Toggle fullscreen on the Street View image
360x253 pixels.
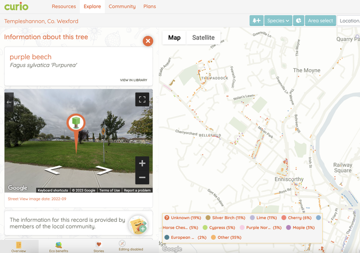pyautogui.click(x=142, y=99)
